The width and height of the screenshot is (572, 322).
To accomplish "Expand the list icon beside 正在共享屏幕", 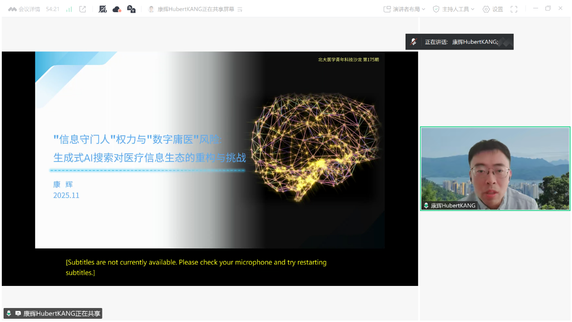I will click(240, 9).
